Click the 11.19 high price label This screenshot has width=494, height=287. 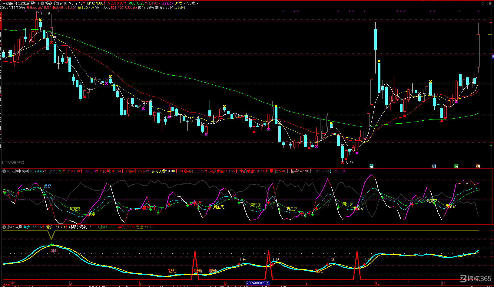coord(45,13)
